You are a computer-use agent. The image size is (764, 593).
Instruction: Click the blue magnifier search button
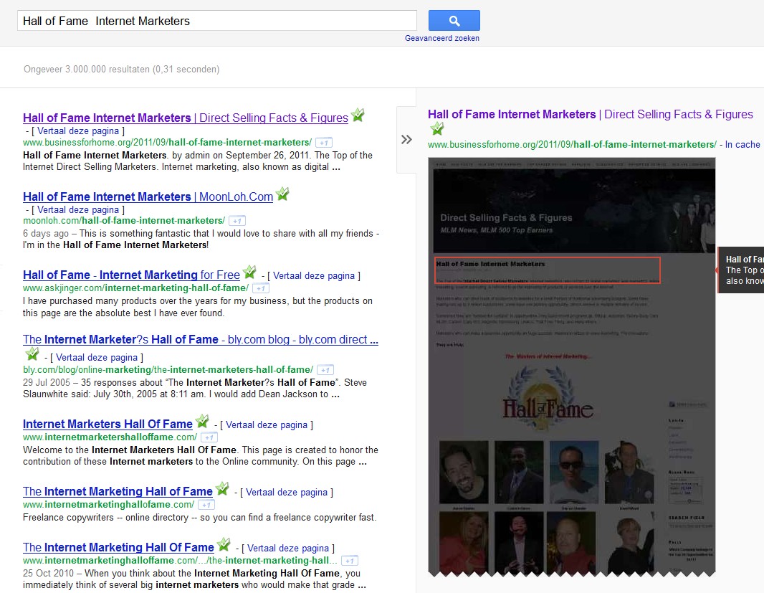click(454, 21)
